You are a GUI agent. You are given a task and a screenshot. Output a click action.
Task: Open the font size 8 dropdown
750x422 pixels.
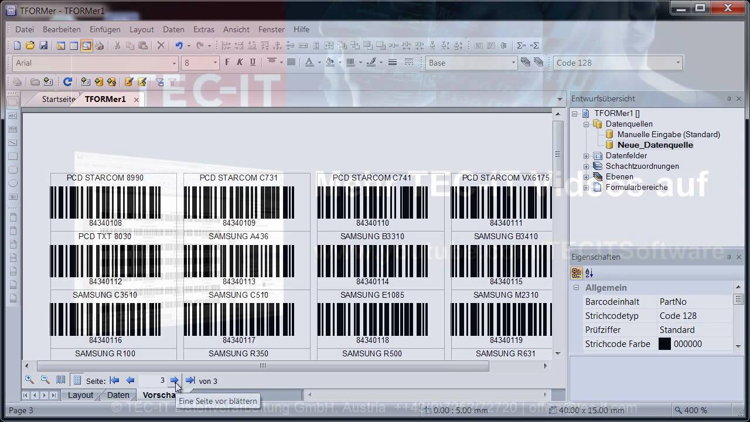[x=215, y=63]
